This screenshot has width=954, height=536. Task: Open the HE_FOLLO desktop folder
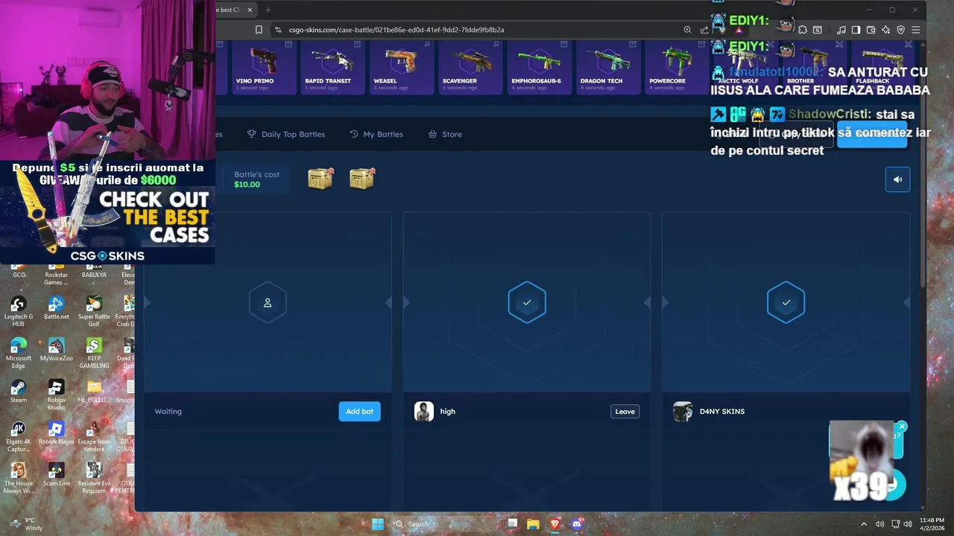point(94,392)
